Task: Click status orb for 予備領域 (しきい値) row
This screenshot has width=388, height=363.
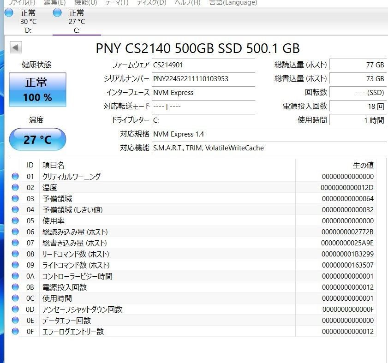Action: click(x=15, y=209)
